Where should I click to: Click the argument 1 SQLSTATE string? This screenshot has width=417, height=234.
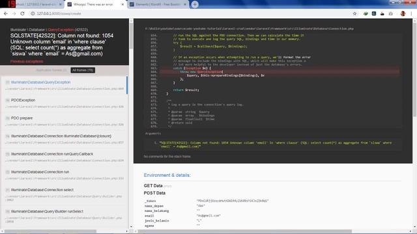pyautogui.click(x=275, y=144)
